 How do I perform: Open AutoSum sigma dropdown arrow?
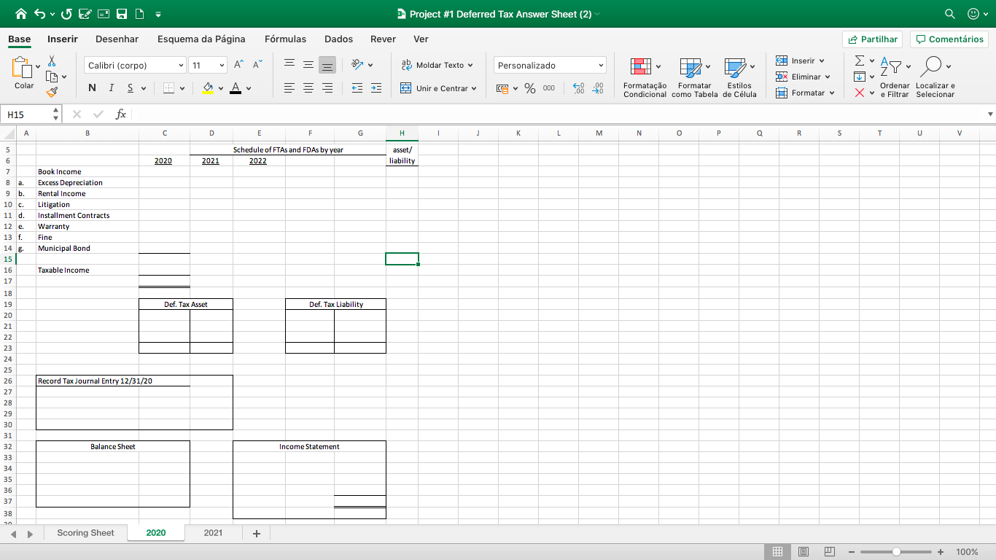pyautogui.click(x=871, y=61)
